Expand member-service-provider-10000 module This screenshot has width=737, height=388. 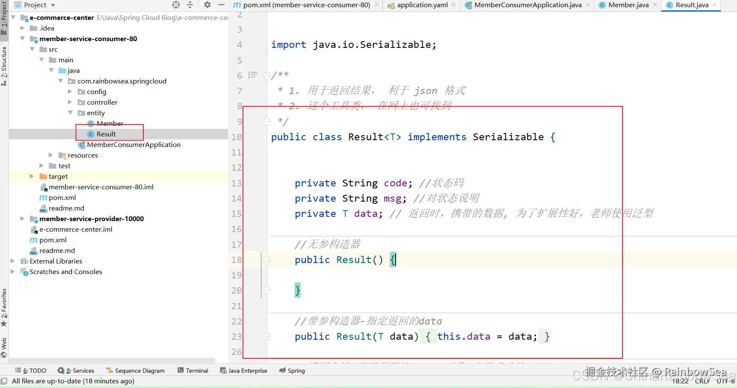(22, 219)
